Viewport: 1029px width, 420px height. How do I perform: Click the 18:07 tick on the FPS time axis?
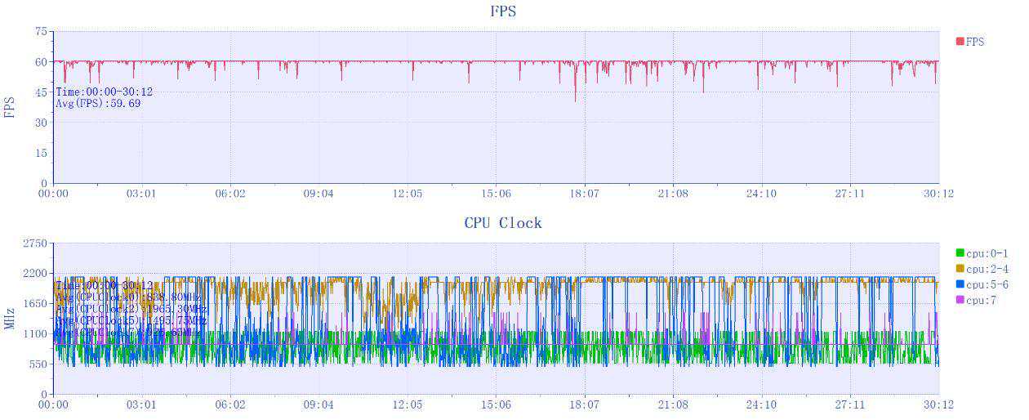point(584,194)
